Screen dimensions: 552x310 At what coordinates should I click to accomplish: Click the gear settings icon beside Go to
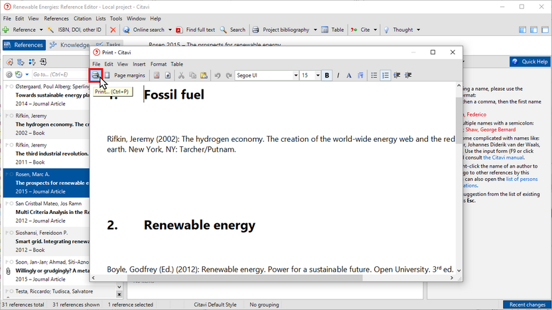(9, 74)
